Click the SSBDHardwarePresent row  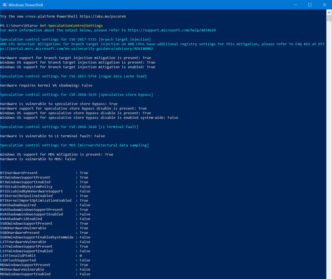[x=44, y=233]
